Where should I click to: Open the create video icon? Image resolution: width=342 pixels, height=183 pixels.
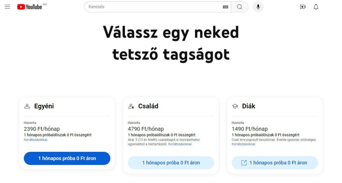(303, 7)
